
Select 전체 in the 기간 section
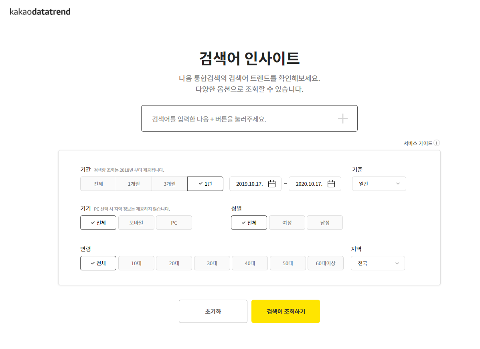click(x=98, y=183)
